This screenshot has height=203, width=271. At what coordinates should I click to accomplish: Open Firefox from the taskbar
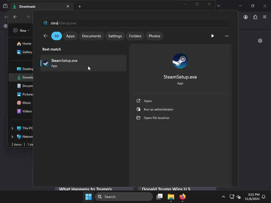click(183, 197)
